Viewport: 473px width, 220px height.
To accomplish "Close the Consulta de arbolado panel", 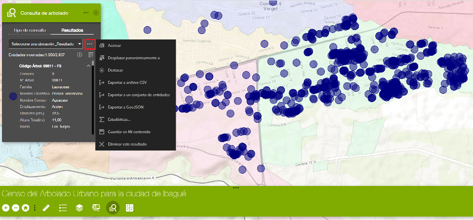I will (96, 12).
